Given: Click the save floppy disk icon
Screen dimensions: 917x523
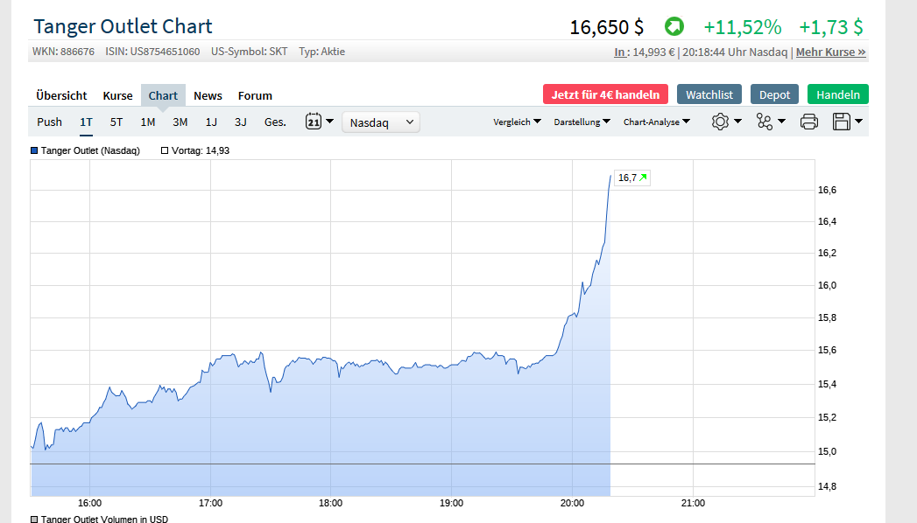Looking at the screenshot, I should click(842, 122).
